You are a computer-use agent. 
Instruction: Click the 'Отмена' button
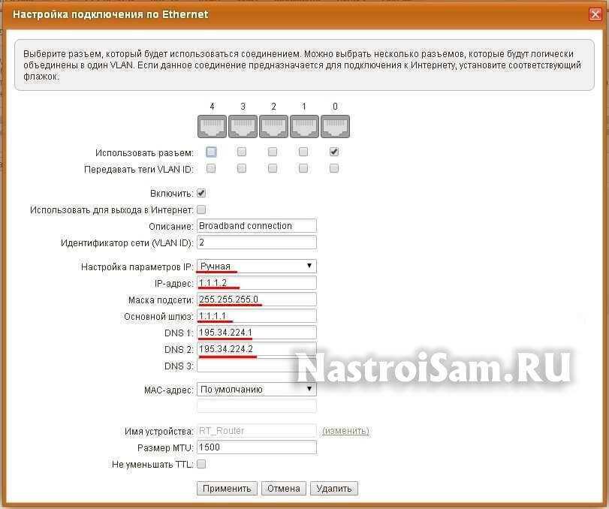pyautogui.click(x=284, y=489)
